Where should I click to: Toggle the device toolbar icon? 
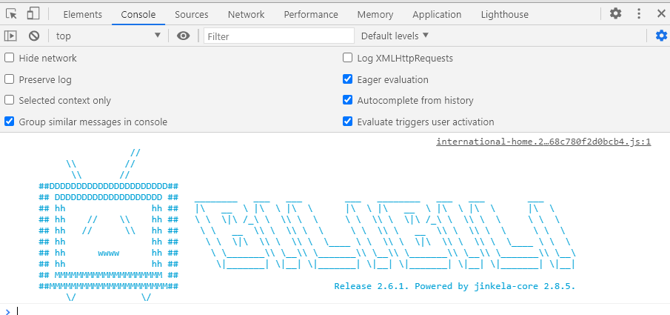[x=33, y=13]
